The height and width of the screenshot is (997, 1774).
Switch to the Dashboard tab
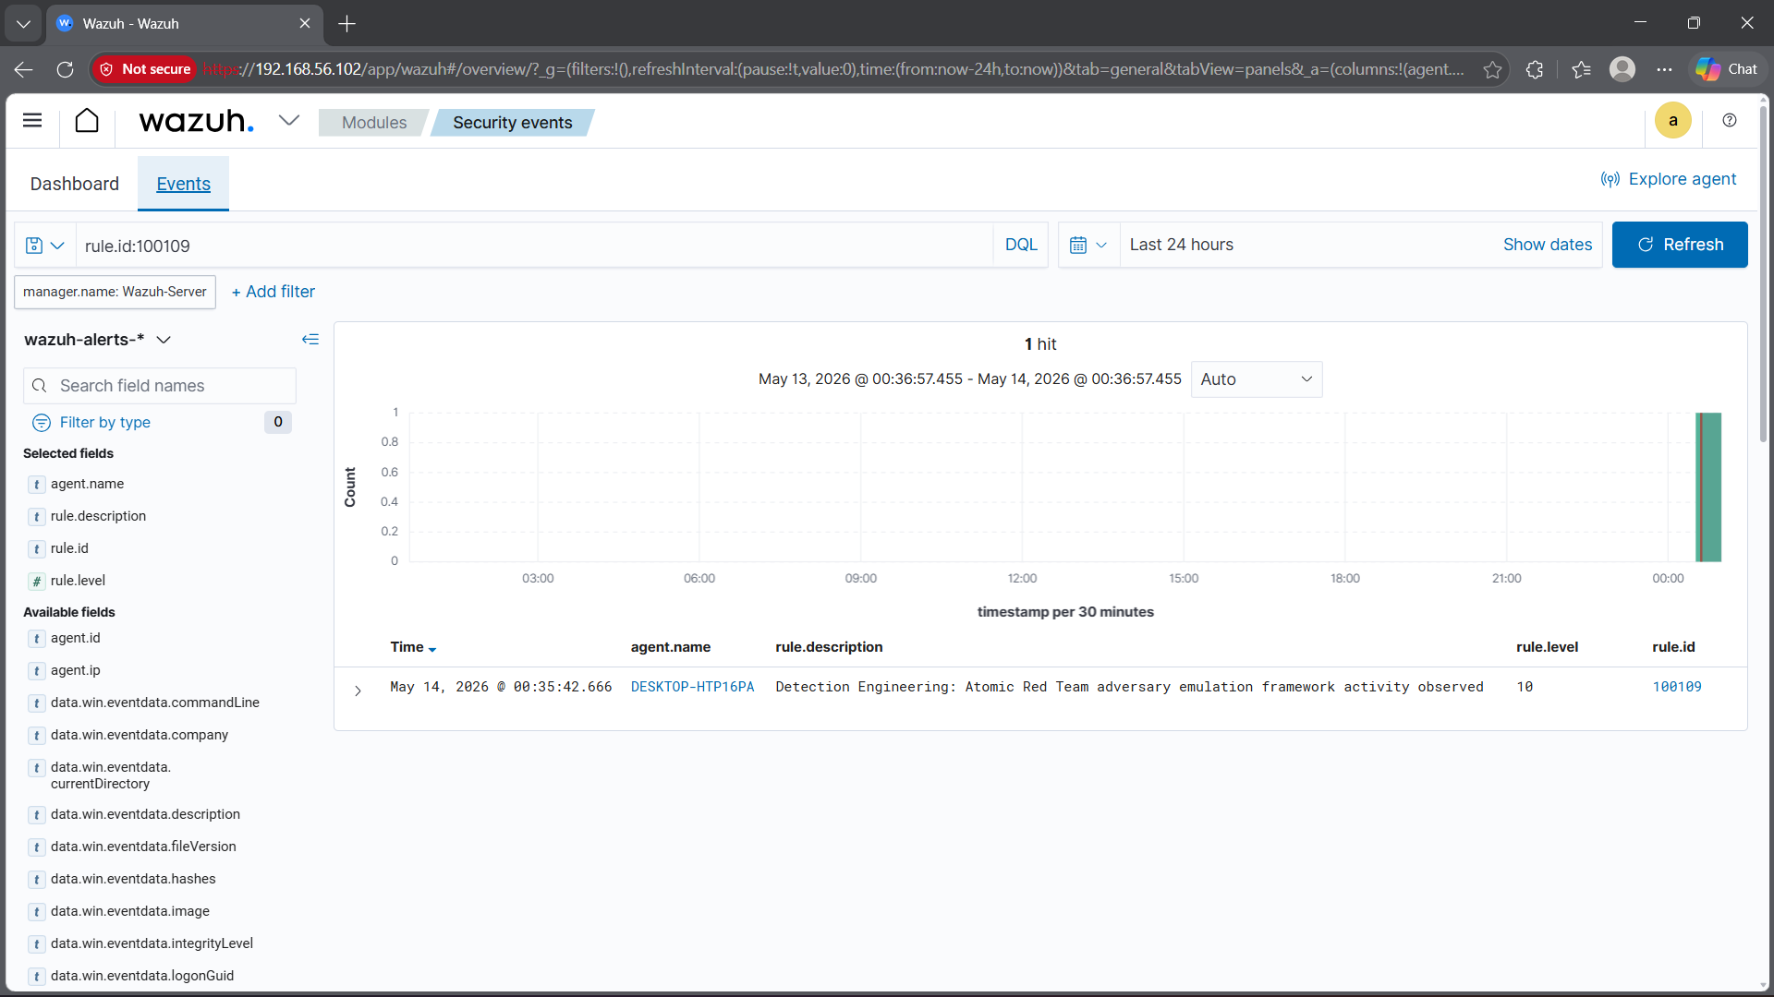click(74, 184)
